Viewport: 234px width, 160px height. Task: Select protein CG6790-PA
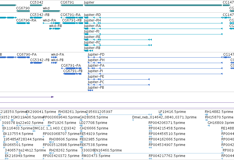tap(23, 57)
